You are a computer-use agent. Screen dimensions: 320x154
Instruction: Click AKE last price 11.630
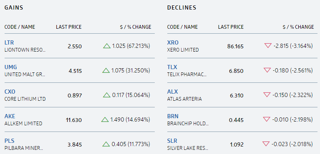74,120
